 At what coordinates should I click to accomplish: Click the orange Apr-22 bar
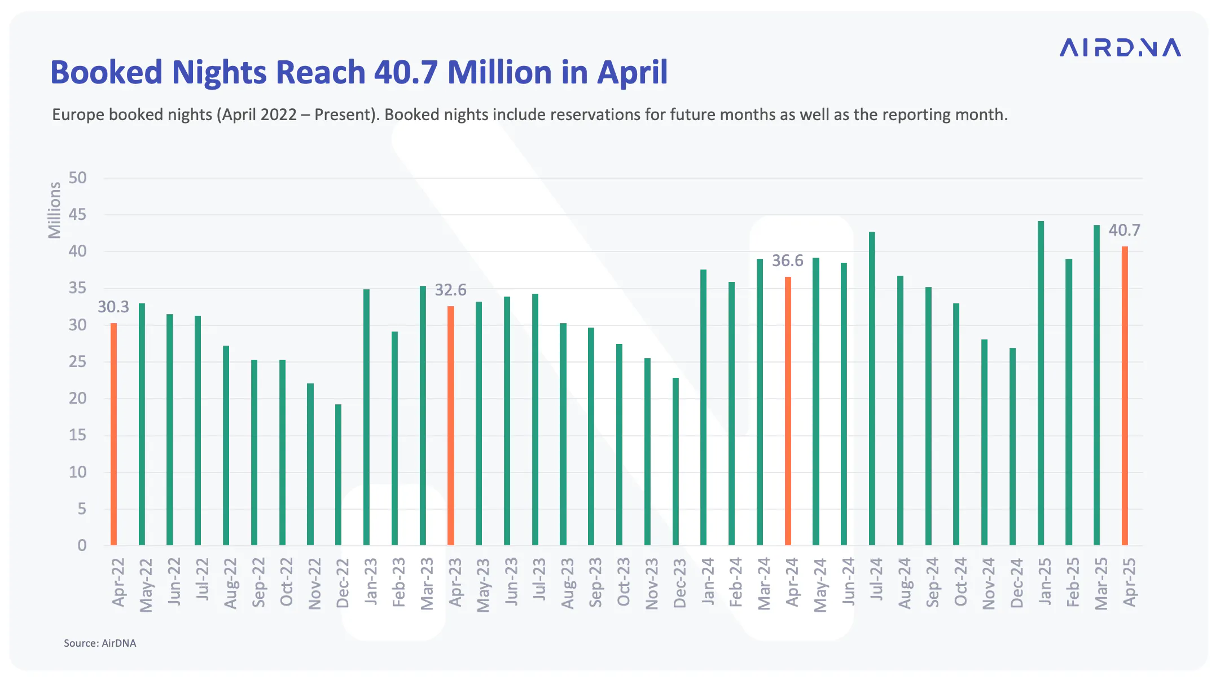(x=113, y=434)
